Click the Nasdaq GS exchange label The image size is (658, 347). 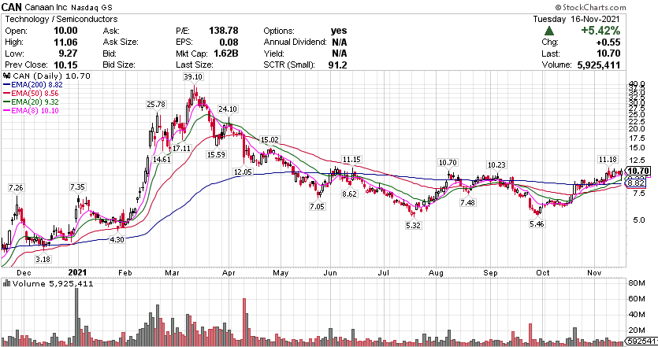click(x=91, y=8)
